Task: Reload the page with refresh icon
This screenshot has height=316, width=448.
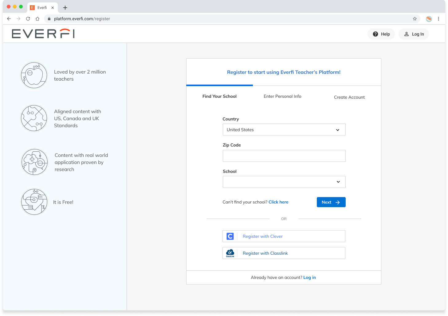Action: (x=28, y=19)
